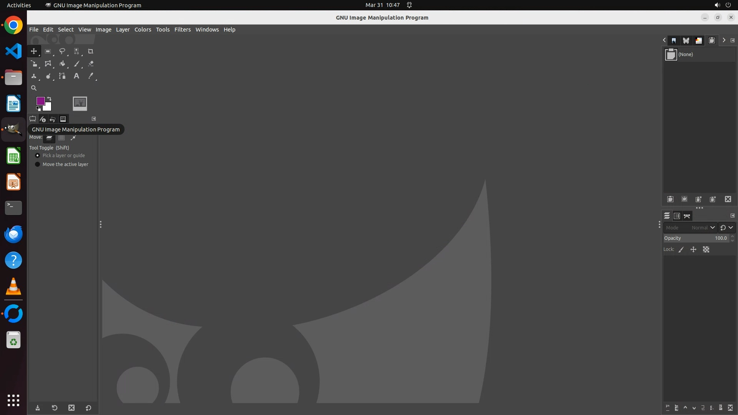738x415 pixels.
Task: Select 'Pick a layer or guide' option
Action: click(x=38, y=156)
